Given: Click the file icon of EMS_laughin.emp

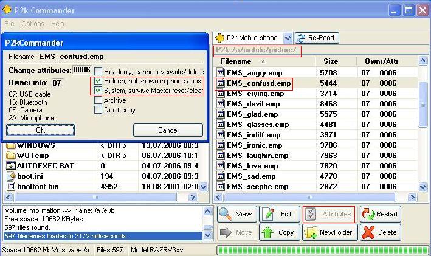Looking at the screenshot, I should tap(221, 156).
